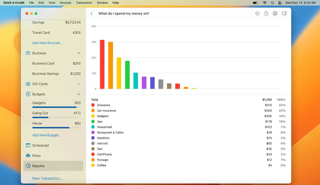
Task: Check battery status in the menu bar
Action: [x=255, y=3]
